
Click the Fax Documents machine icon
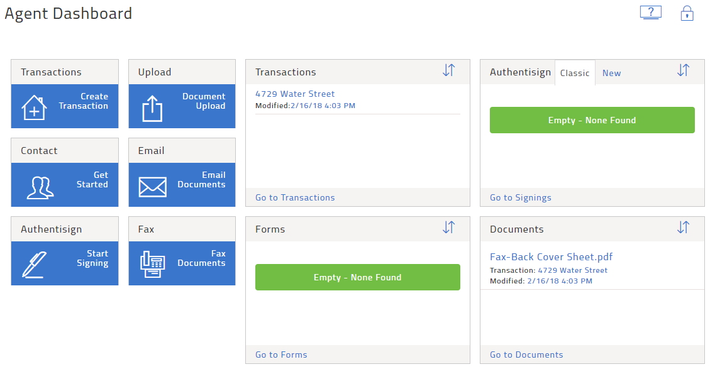[x=153, y=263]
